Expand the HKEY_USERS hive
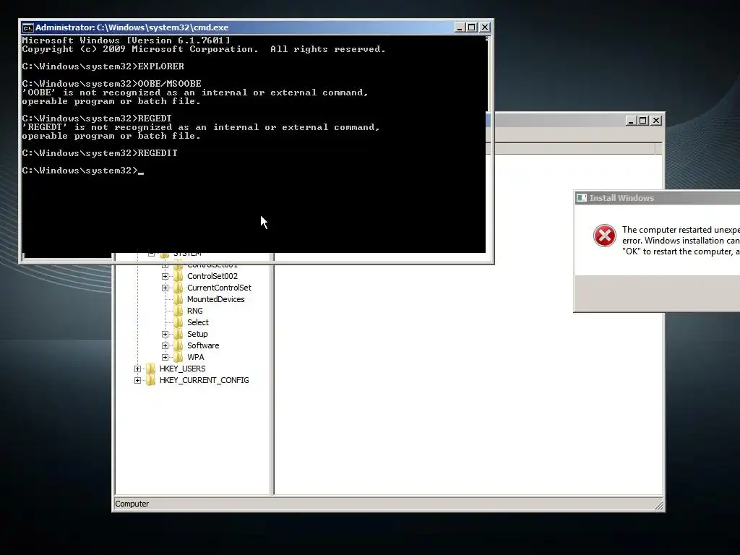 (137, 369)
